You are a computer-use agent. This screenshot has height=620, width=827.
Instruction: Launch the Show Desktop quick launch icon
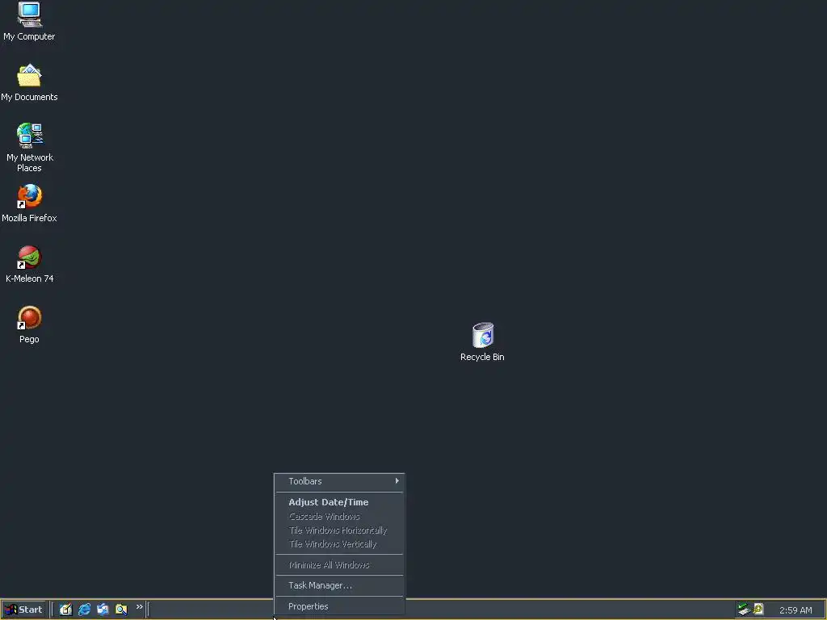(x=65, y=610)
